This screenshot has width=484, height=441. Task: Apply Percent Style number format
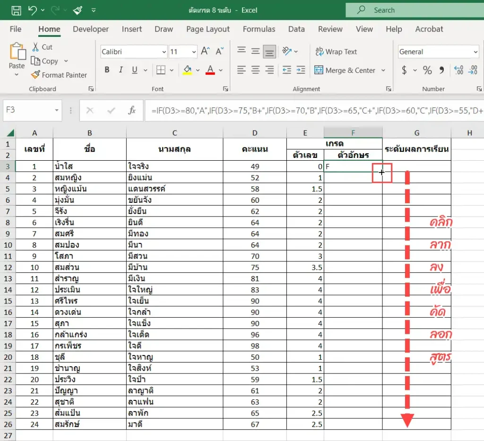coord(427,70)
